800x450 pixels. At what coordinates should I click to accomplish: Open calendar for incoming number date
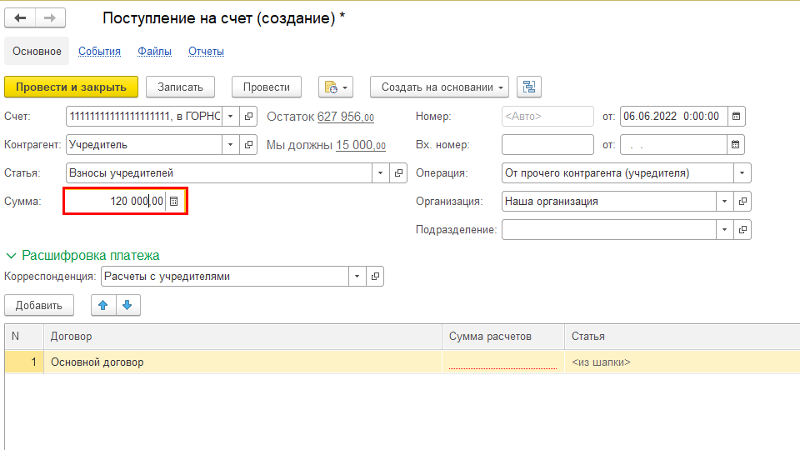point(736,145)
